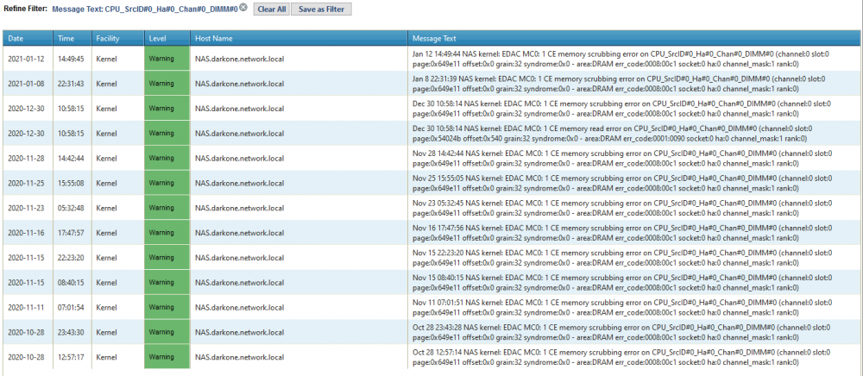This screenshot has width=863, height=376.
Task: Open the Nov 15 22:23:20 message text
Action: point(620,258)
